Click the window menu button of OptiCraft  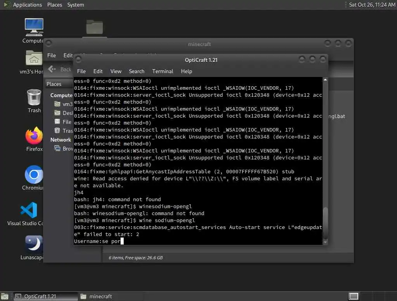click(x=78, y=59)
